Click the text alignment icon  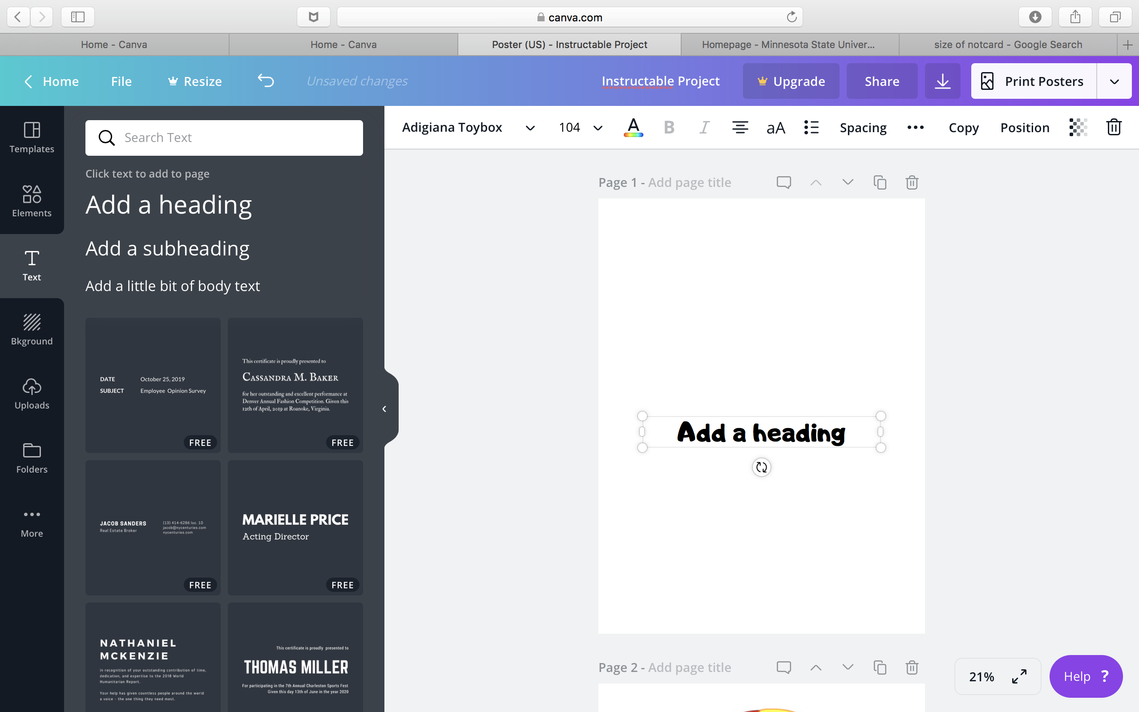tap(739, 127)
